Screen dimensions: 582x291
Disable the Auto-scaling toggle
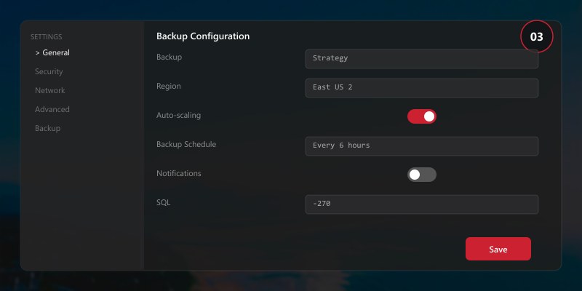click(x=422, y=116)
